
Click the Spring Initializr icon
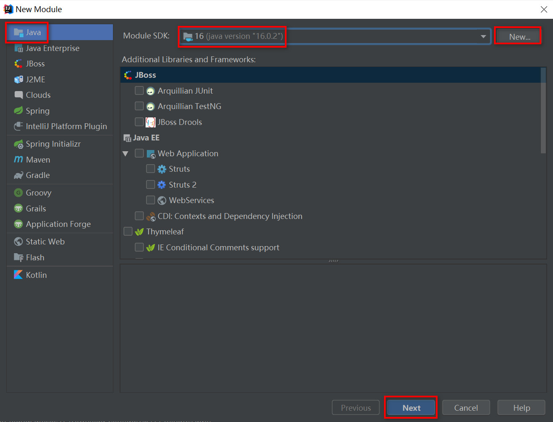(18, 144)
